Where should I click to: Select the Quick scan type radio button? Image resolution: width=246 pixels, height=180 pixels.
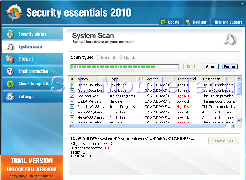121,58
